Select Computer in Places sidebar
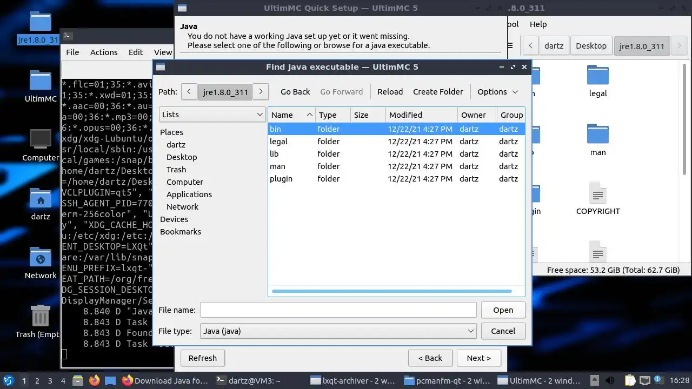The image size is (692, 389). click(x=185, y=182)
